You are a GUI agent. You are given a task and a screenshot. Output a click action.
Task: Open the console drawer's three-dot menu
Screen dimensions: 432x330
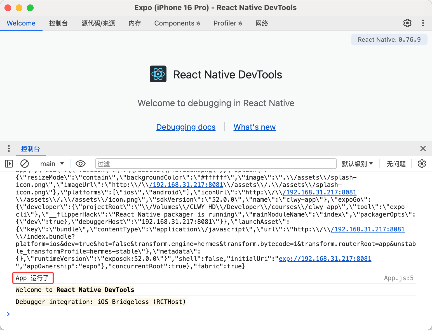point(9,148)
